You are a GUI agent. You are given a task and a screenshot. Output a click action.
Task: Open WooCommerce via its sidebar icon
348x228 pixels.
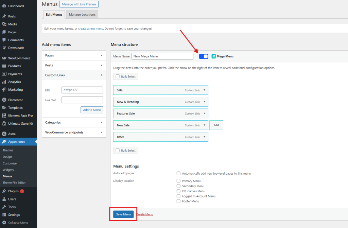click(x=4, y=58)
